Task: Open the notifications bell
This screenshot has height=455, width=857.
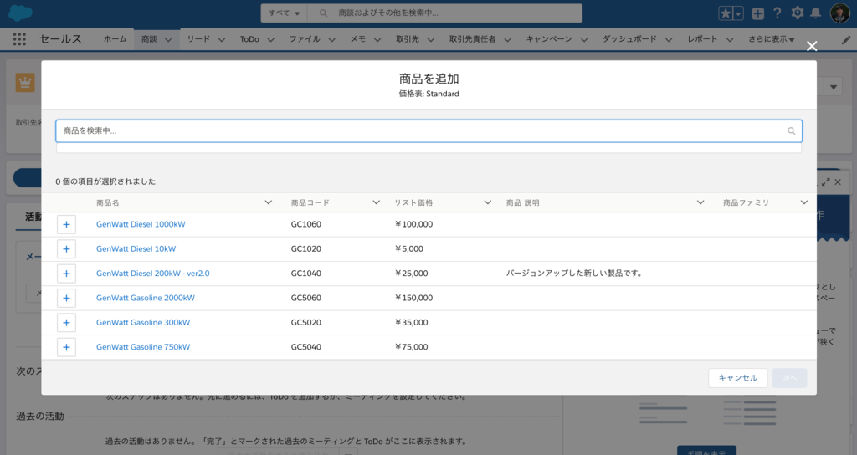Action: click(x=815, y=13)
